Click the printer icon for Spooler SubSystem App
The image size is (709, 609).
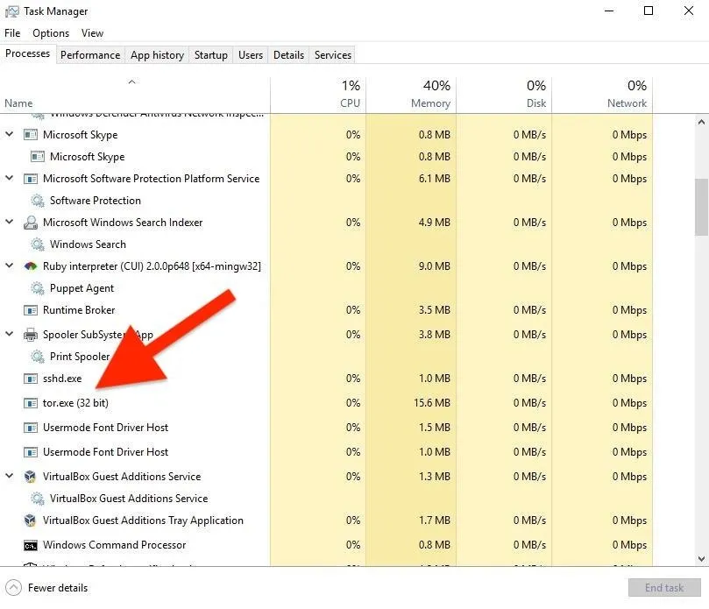click(x=31, y=335)
